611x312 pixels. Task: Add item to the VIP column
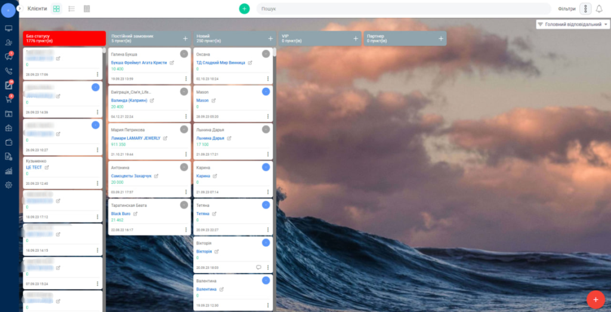point(356,38)
